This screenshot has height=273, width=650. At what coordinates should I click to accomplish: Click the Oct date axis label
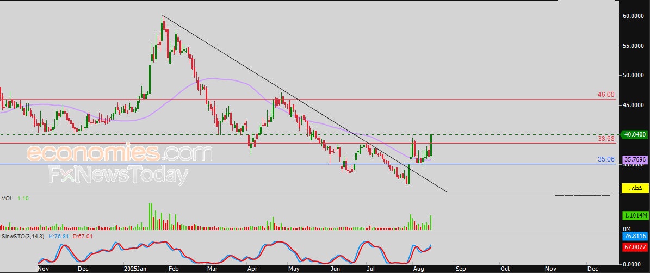click(504, 269)
